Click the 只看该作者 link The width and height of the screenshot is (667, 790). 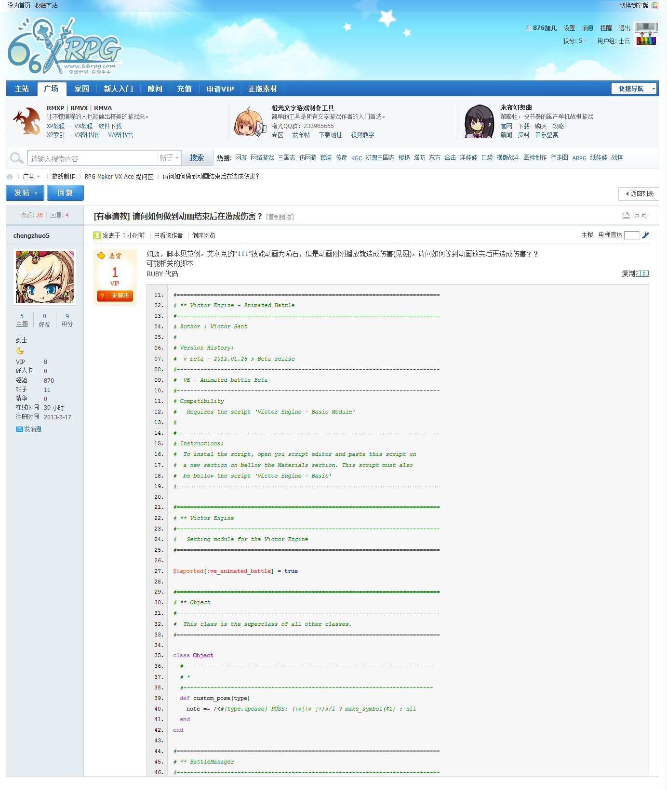click(x=168, y=235)
